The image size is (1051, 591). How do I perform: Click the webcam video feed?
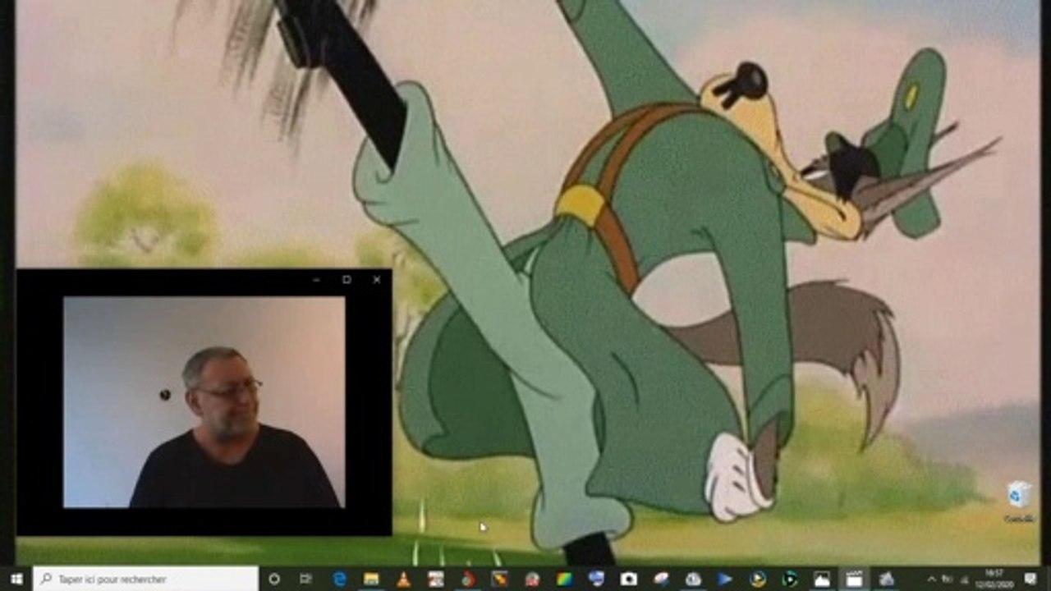[x=204, y=402]
